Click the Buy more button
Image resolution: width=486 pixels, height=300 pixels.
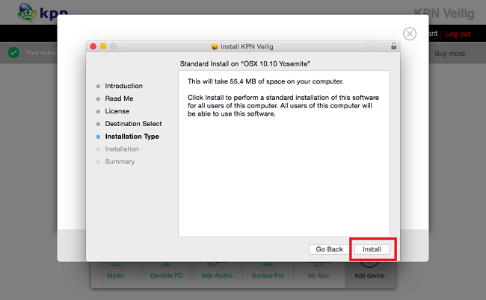450,53
